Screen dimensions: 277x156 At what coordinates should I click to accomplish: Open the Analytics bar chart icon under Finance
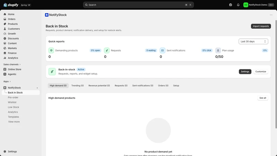tap(5, 58)
